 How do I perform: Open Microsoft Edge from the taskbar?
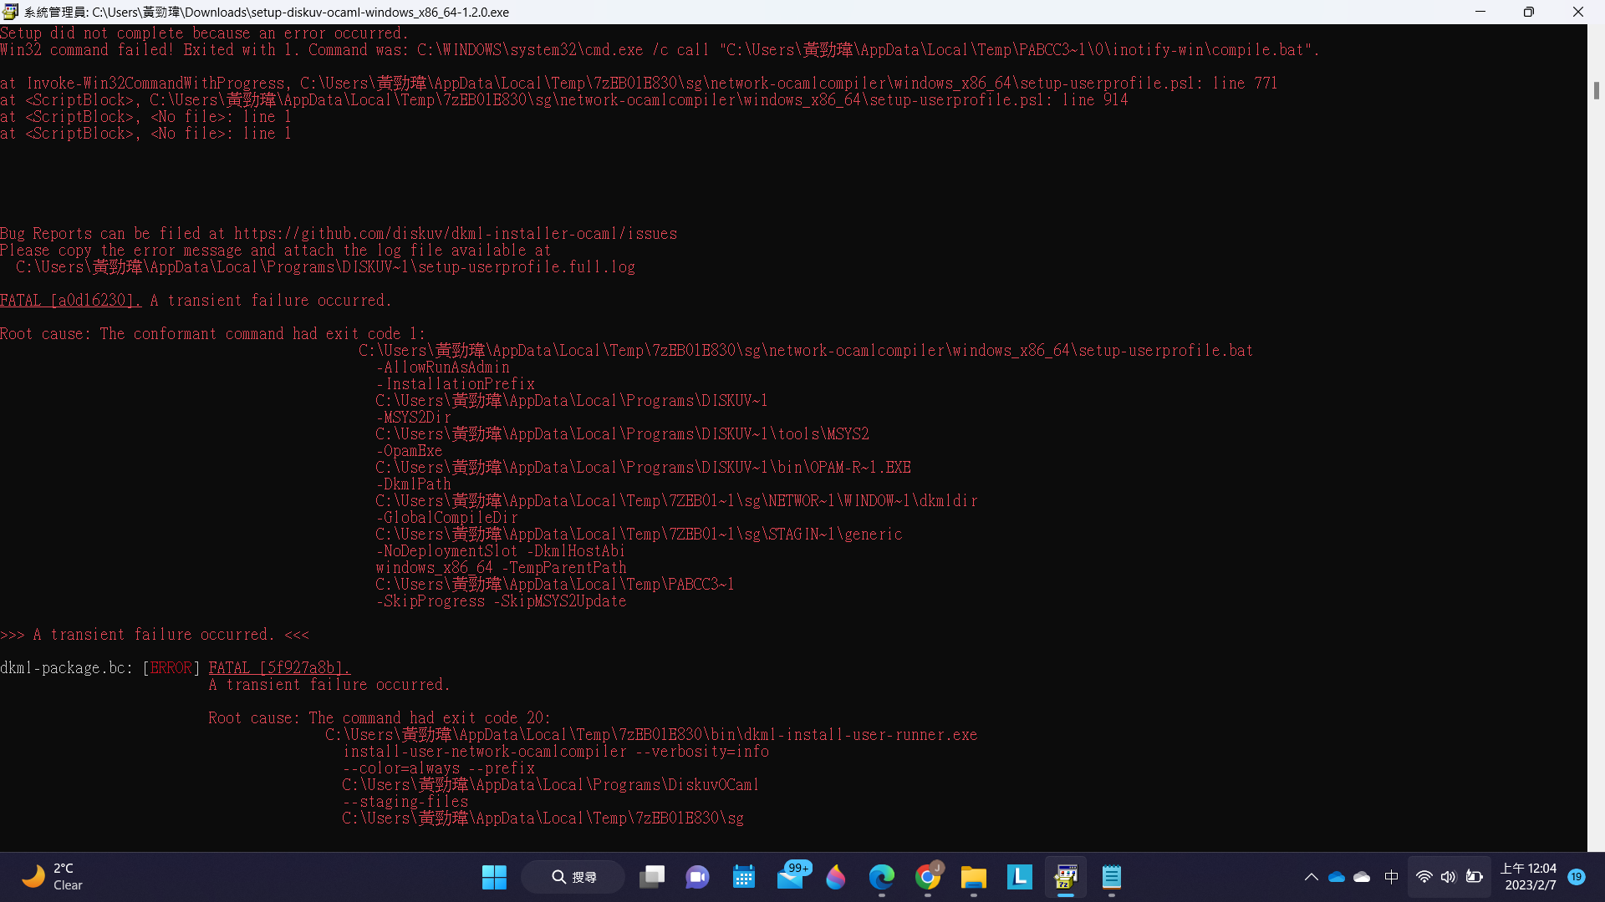pyautogui.click(x=882, y=877)
